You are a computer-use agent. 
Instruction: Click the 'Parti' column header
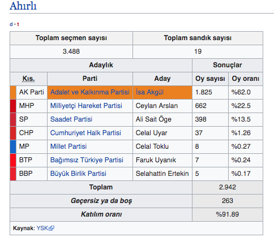click(x=90, y=79)
